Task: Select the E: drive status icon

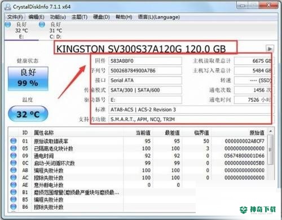Action: pos(8,24)
